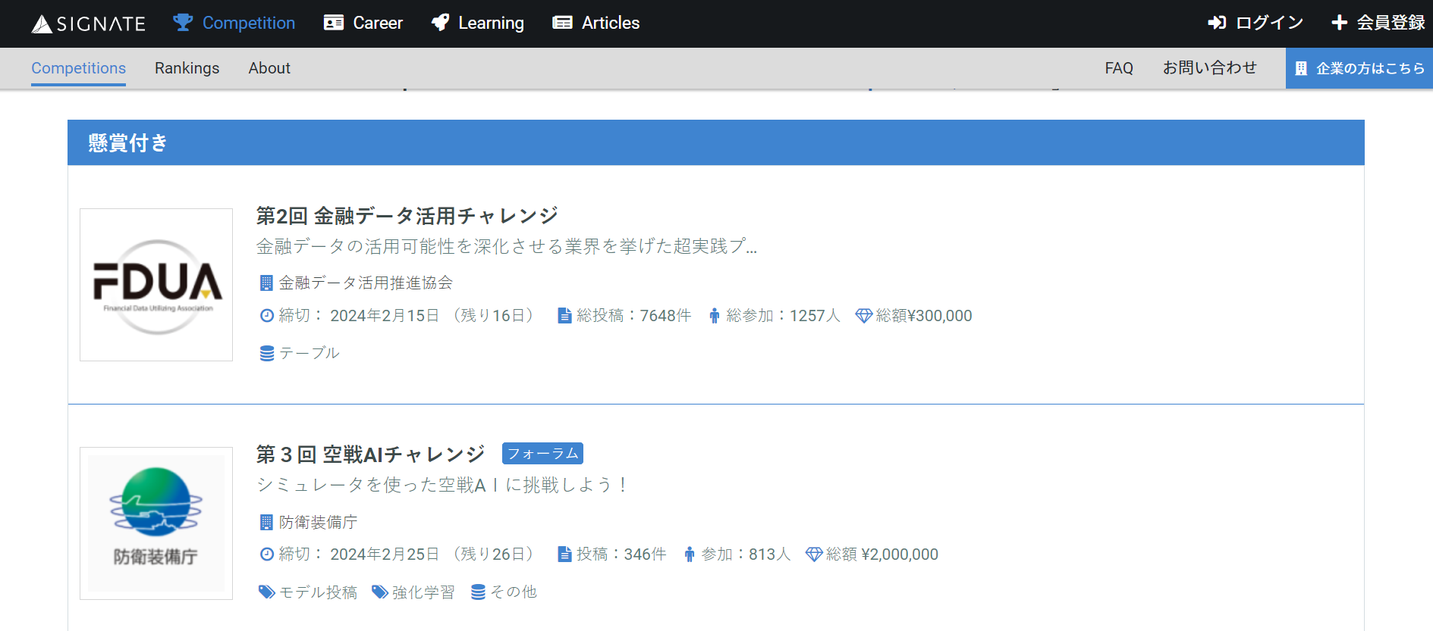Click the login arrow icon
The height and width of the screenshot is (631, 1433).
pos(1218,23)
